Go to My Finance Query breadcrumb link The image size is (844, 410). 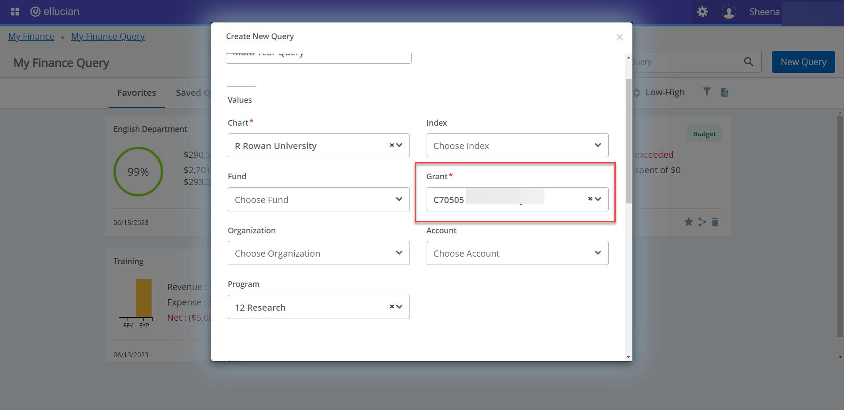pos(108,36)
